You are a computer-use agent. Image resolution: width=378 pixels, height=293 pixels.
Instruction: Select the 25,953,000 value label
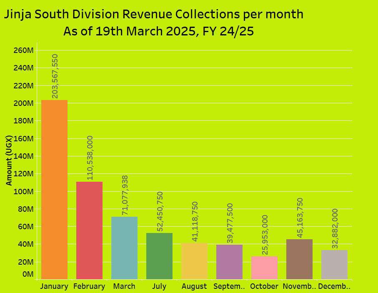pyautogui.click(x=265, y=235)
